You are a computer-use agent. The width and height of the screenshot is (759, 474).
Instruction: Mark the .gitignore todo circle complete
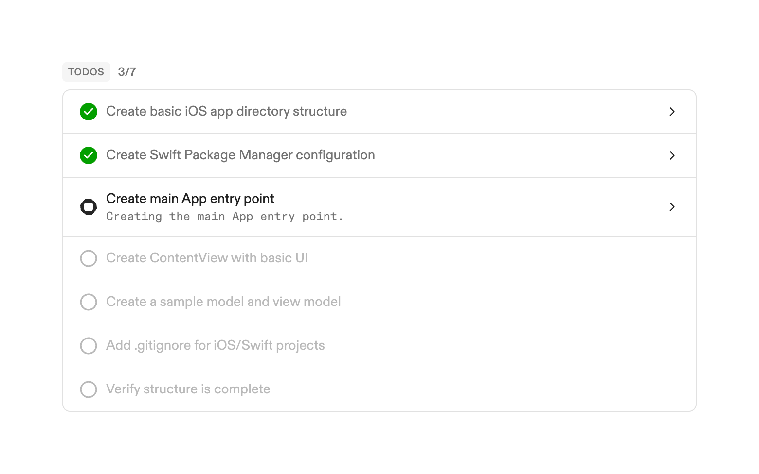coord(89,346)
